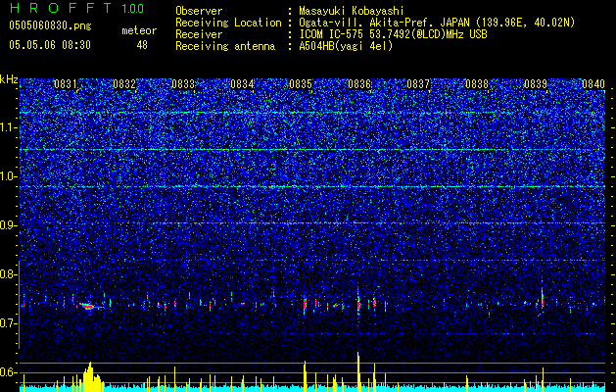The height and width of the screenshot is (392, 616).
Task: Click the 0835 time label
Action: [301, 84]
